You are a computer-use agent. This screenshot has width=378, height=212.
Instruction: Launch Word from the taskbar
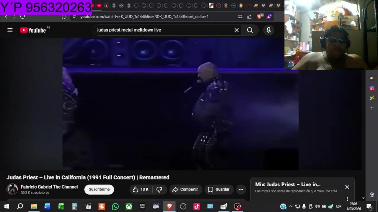click(x=47, y=206)
